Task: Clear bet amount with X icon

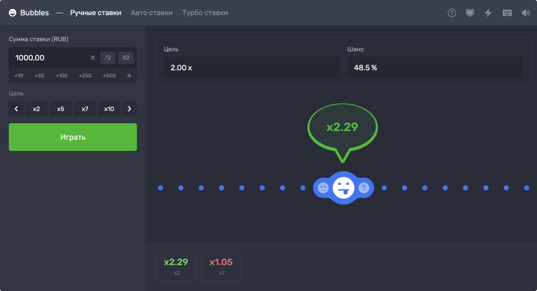Action: tap(93, 58)
